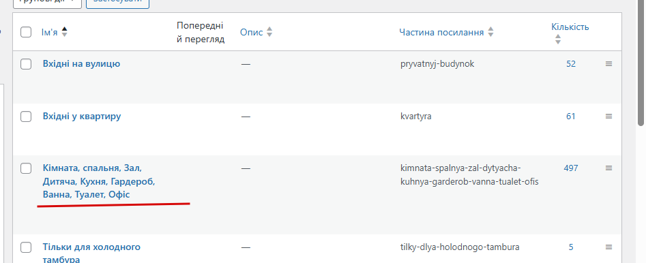
Task: Sort by Частина посилання column header
Action: tap(441, 33)
